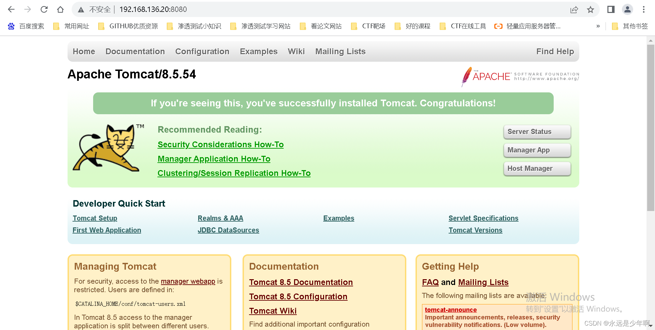Open the side panel icon
Viewport: 655px width, 330px height.
click(611, 10)
